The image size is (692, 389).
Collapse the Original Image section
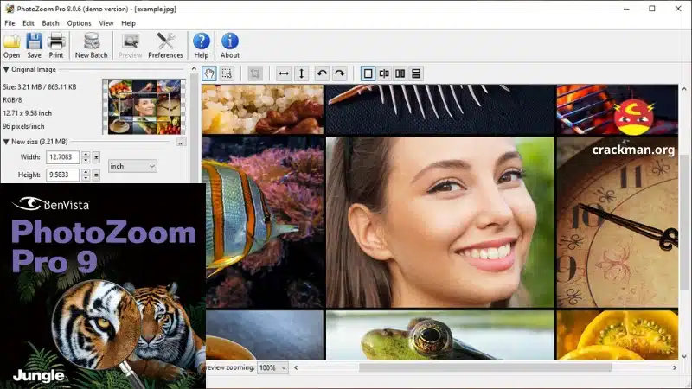(x=6, y=70)
